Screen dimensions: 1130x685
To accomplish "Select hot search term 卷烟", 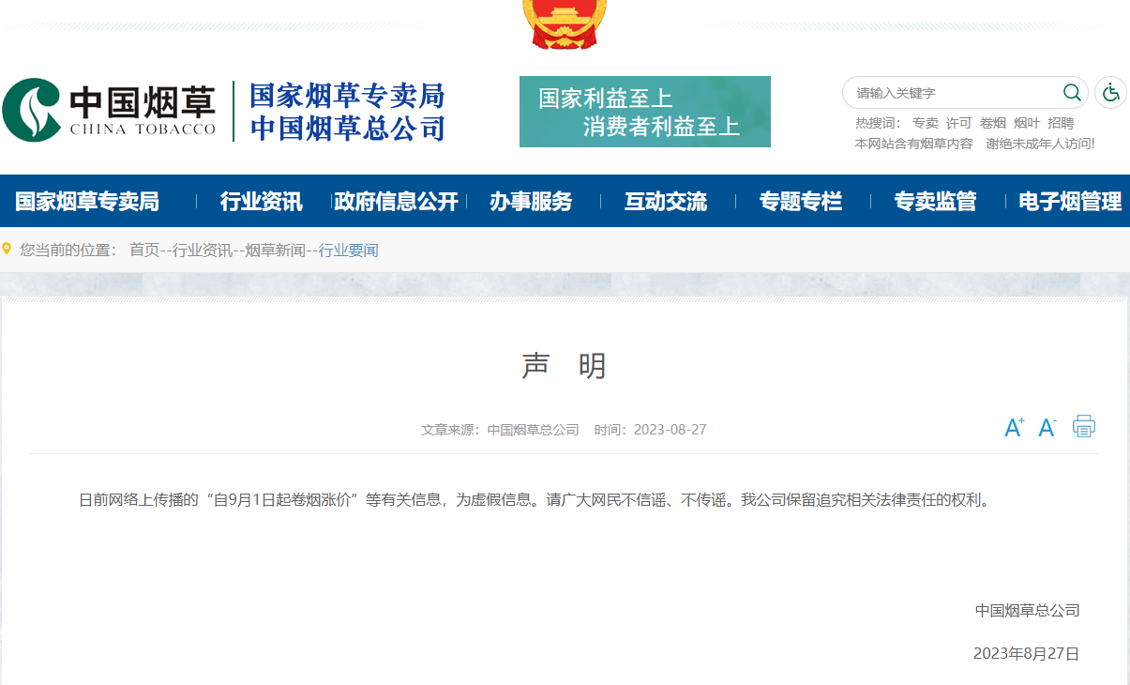I will click(x=992, y=123).
